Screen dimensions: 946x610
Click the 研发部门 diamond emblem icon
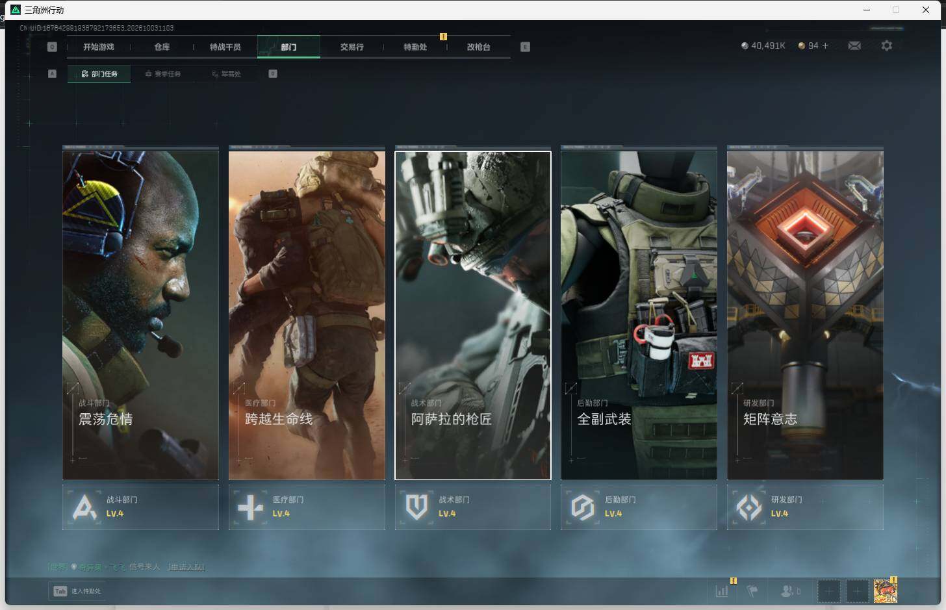tap(749, 507)
